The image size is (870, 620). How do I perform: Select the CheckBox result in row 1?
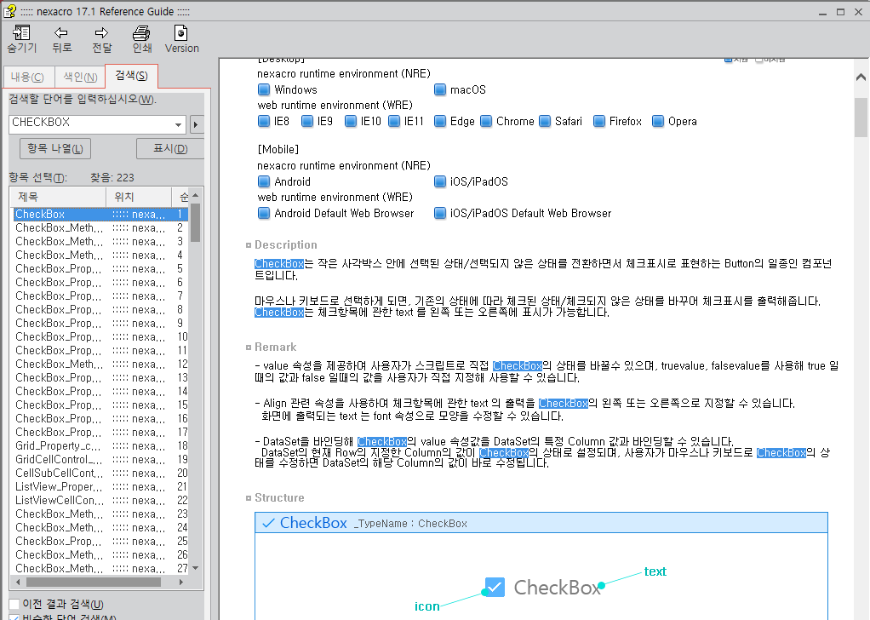pyautogui.click(x=100, y=215)
